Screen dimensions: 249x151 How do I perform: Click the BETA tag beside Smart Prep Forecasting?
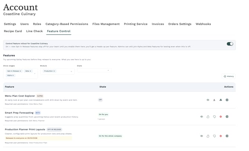point(38,113)
